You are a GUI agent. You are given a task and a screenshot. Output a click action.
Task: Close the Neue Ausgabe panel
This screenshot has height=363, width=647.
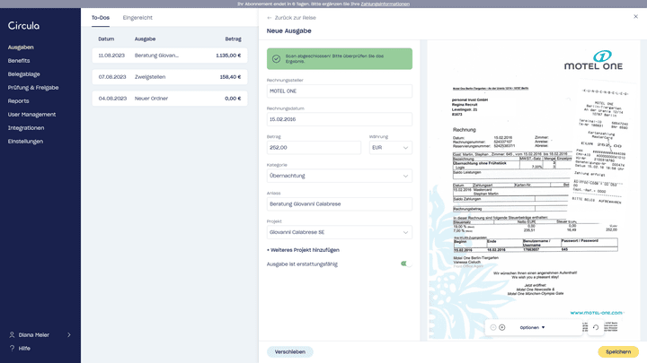pos(635,17)
